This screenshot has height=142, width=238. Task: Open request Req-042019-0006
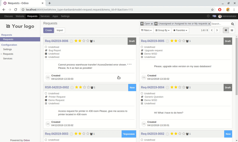tap(57, 41)
